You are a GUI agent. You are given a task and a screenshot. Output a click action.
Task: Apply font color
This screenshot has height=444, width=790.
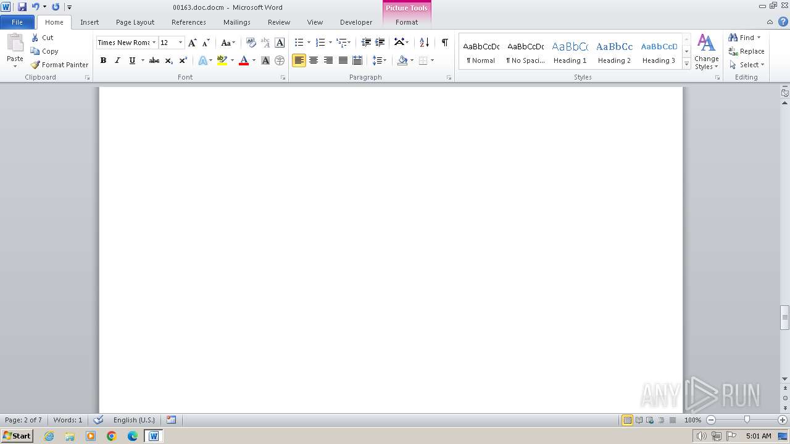coord(244,60)
